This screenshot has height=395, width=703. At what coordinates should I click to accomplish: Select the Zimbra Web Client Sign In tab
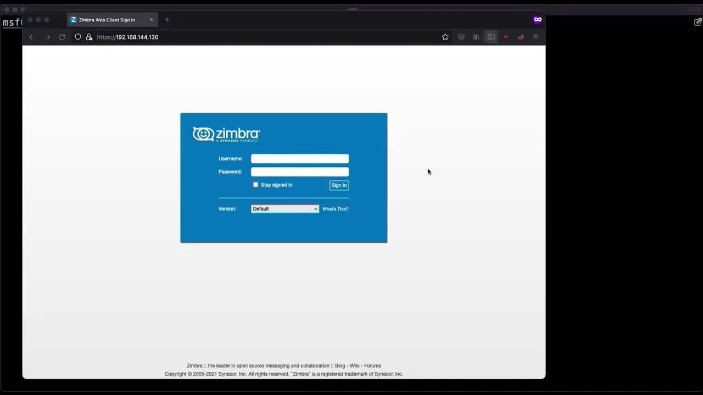113,20
